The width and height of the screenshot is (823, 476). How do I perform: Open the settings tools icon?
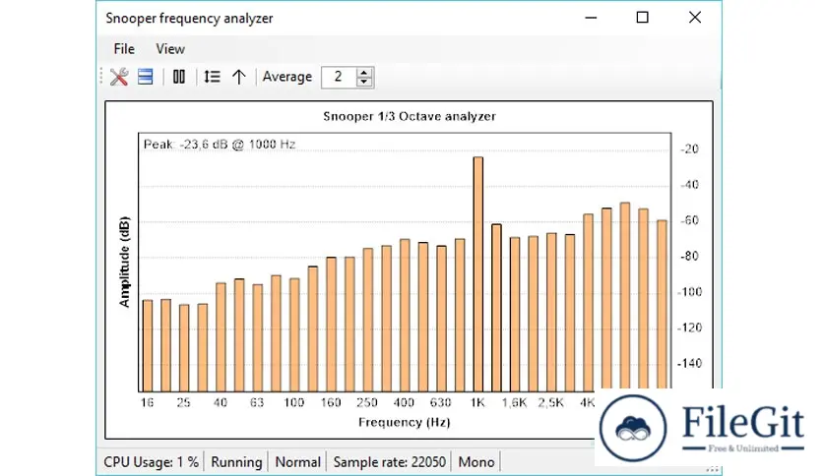tap(119, 77)
